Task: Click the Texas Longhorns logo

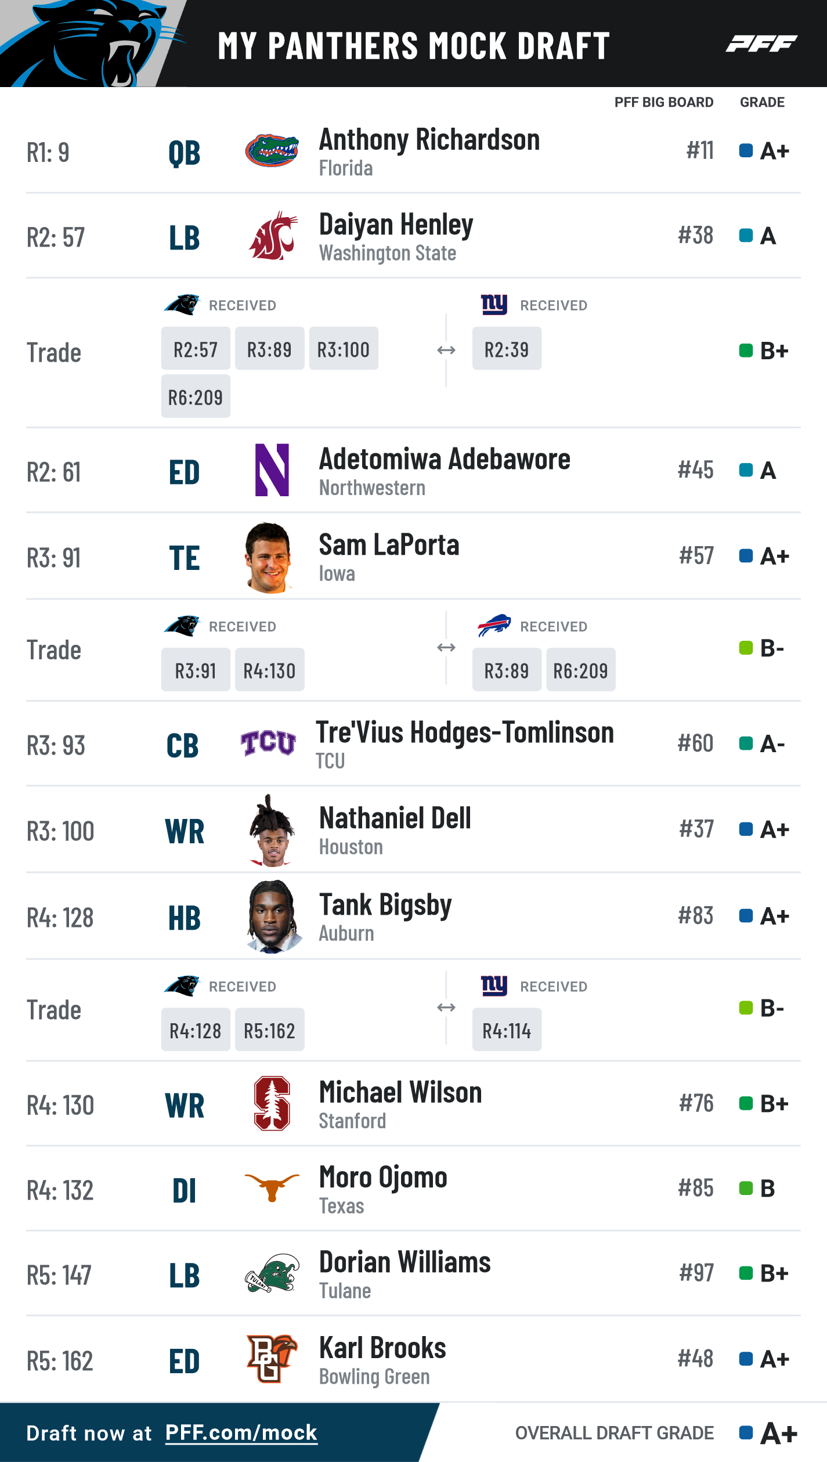Action: click(x=272, y=1188)
